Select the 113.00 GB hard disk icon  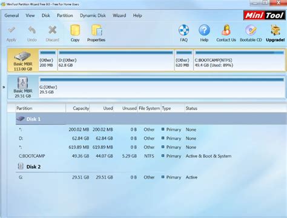tap(22, 56)
